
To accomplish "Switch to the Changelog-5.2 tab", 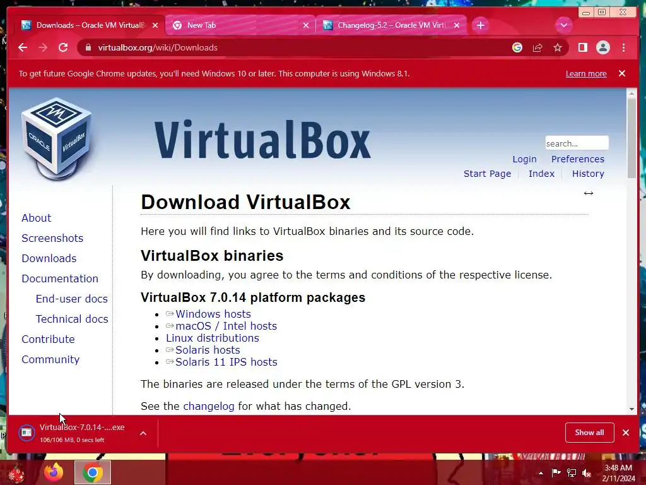I will (391, 25).
